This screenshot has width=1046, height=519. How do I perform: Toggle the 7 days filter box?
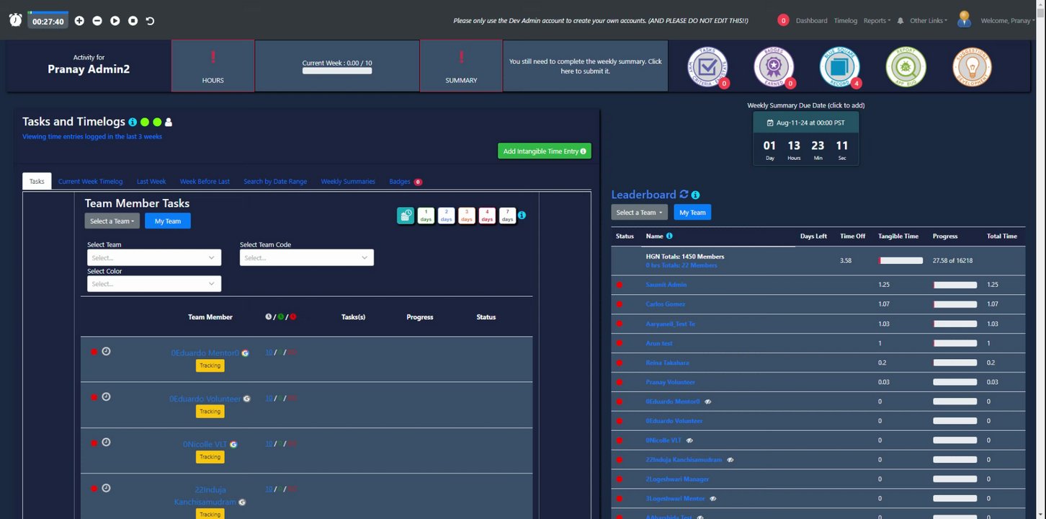[x=508, y=216]
